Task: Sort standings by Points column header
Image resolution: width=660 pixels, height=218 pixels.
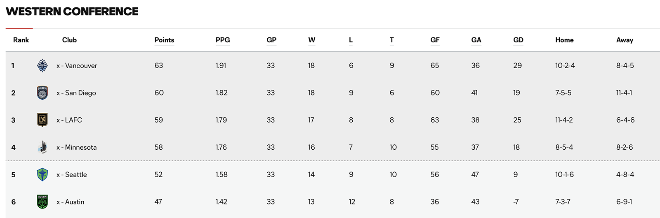Action: click(164, 40)
